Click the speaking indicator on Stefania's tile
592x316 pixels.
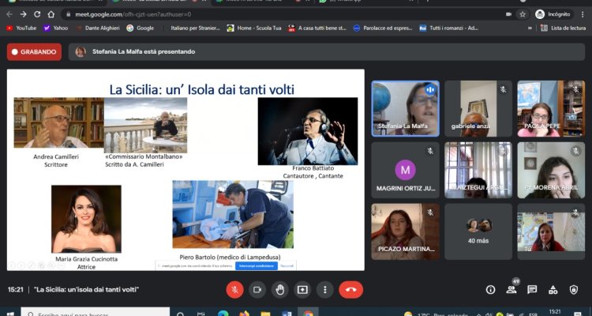click(x=430, y=89)
